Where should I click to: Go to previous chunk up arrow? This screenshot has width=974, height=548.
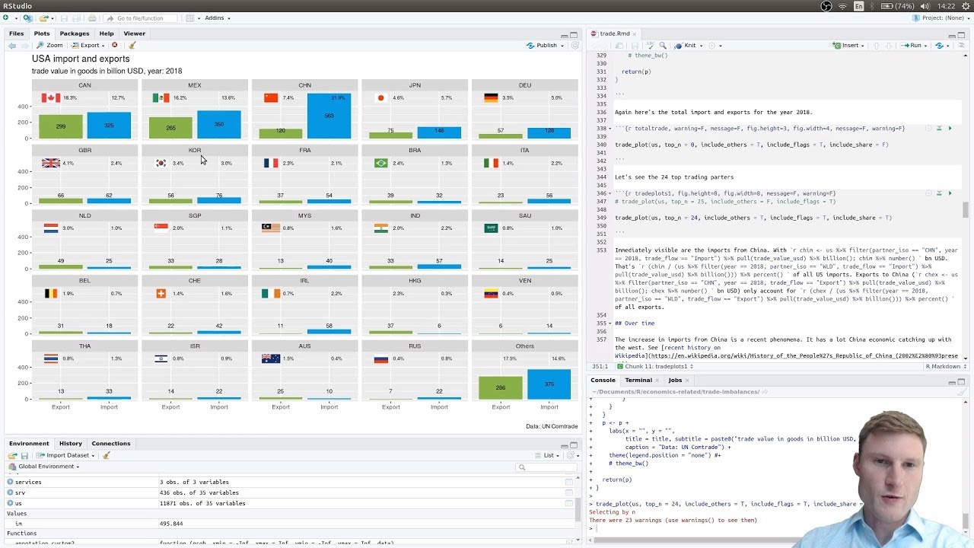877,46
